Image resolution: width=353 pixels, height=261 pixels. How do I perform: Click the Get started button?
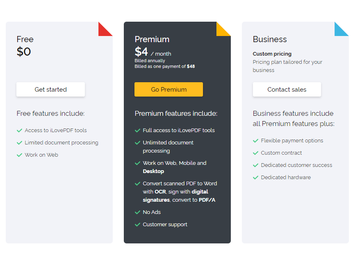pos(50,90)
